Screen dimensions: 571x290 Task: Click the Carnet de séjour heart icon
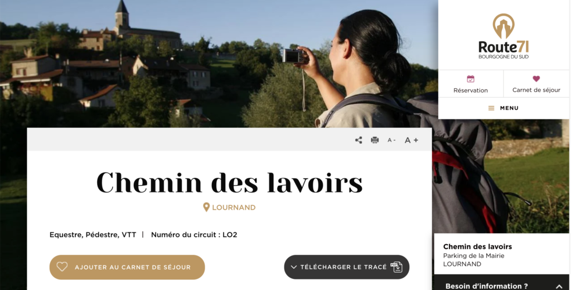coord(536,79)
